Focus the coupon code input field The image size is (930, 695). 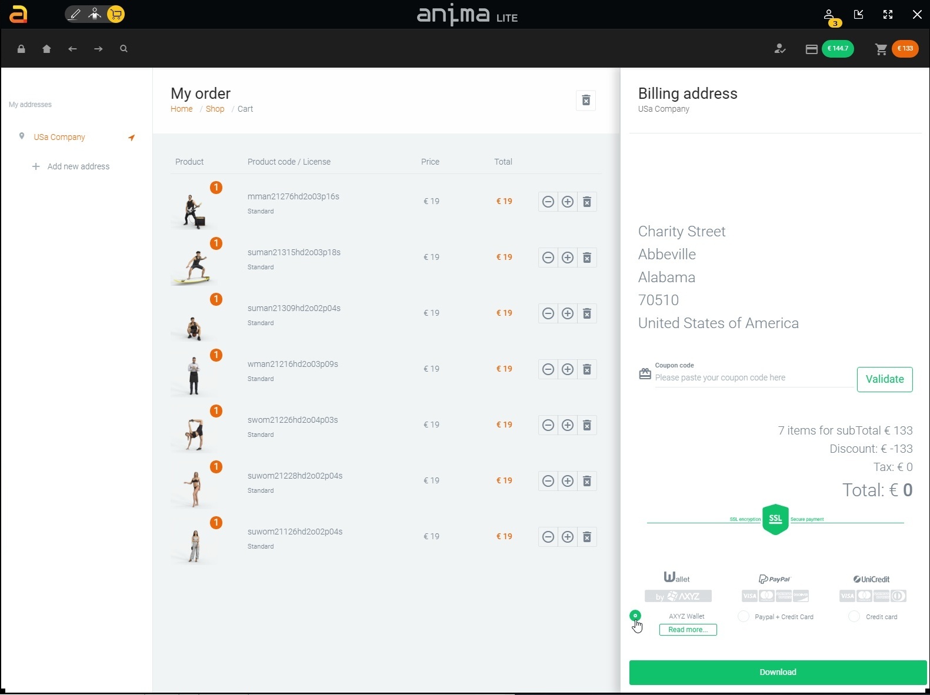pos(754,377)
